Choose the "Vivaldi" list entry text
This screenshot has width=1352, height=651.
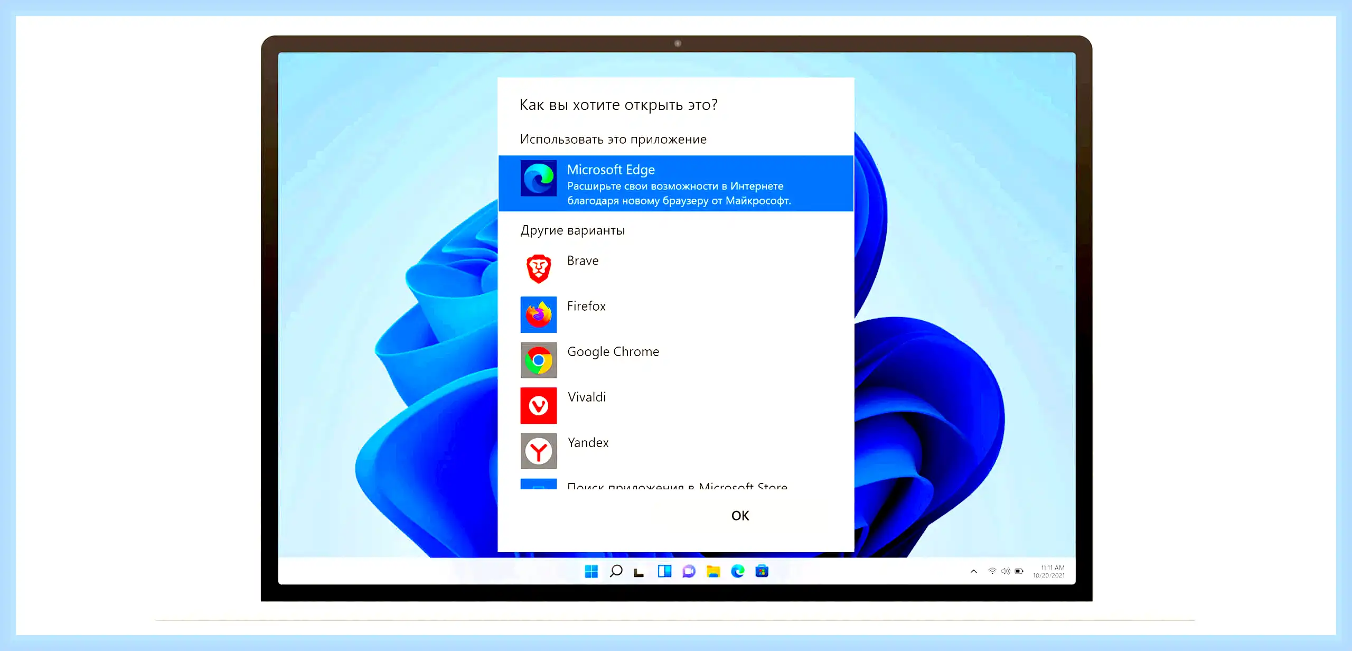tap(587, 397)
